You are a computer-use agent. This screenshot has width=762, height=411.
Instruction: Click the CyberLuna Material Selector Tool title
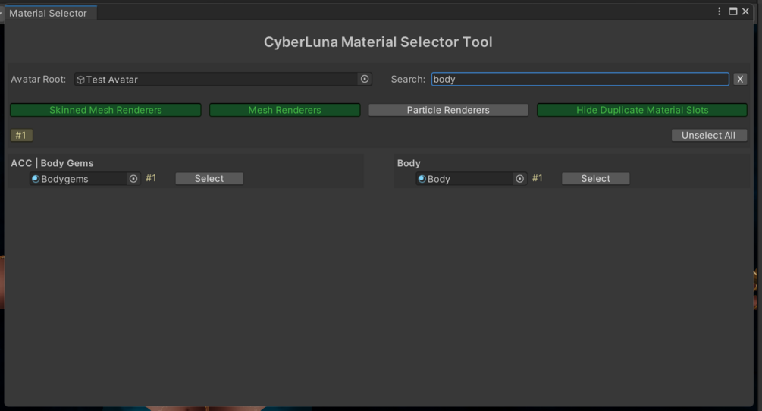click(378, 42)
